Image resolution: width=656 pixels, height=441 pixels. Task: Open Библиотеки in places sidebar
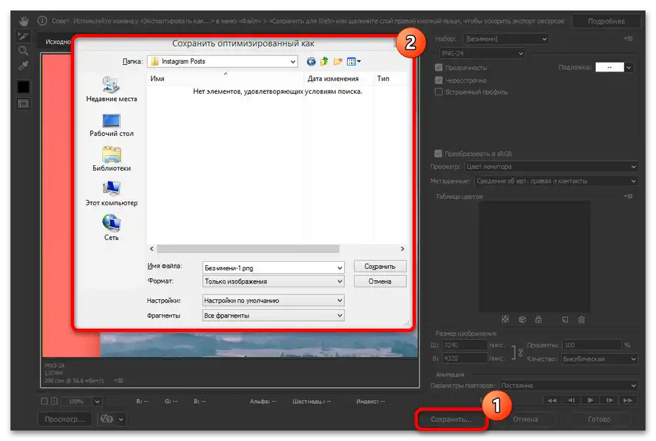(x=112, y=159)
